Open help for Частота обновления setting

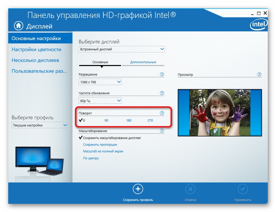coord(162,93)
